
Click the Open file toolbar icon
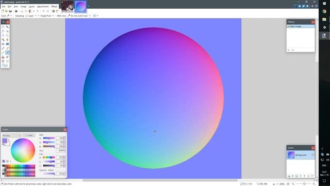point(6,11)
